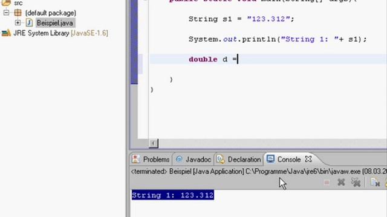Close the Console view tab
This screenshot has width=387, height=217.
coord(308,159)
